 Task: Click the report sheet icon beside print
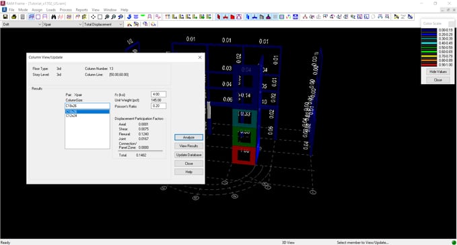click(x=22, y=17)
